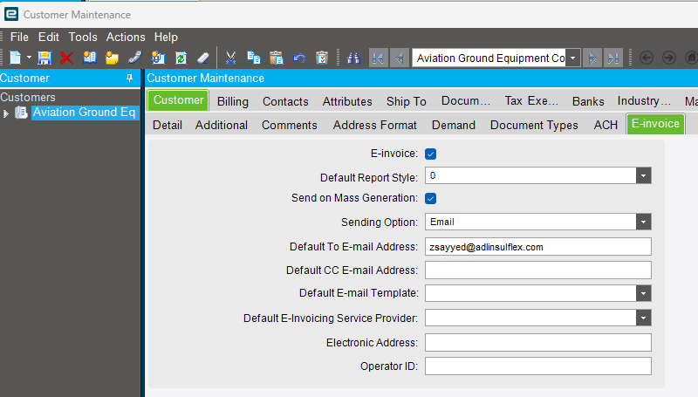The width and height of the screenshot is (698, 397).
Task: Switch to the Ship To tab
Action: click(406, 101)
